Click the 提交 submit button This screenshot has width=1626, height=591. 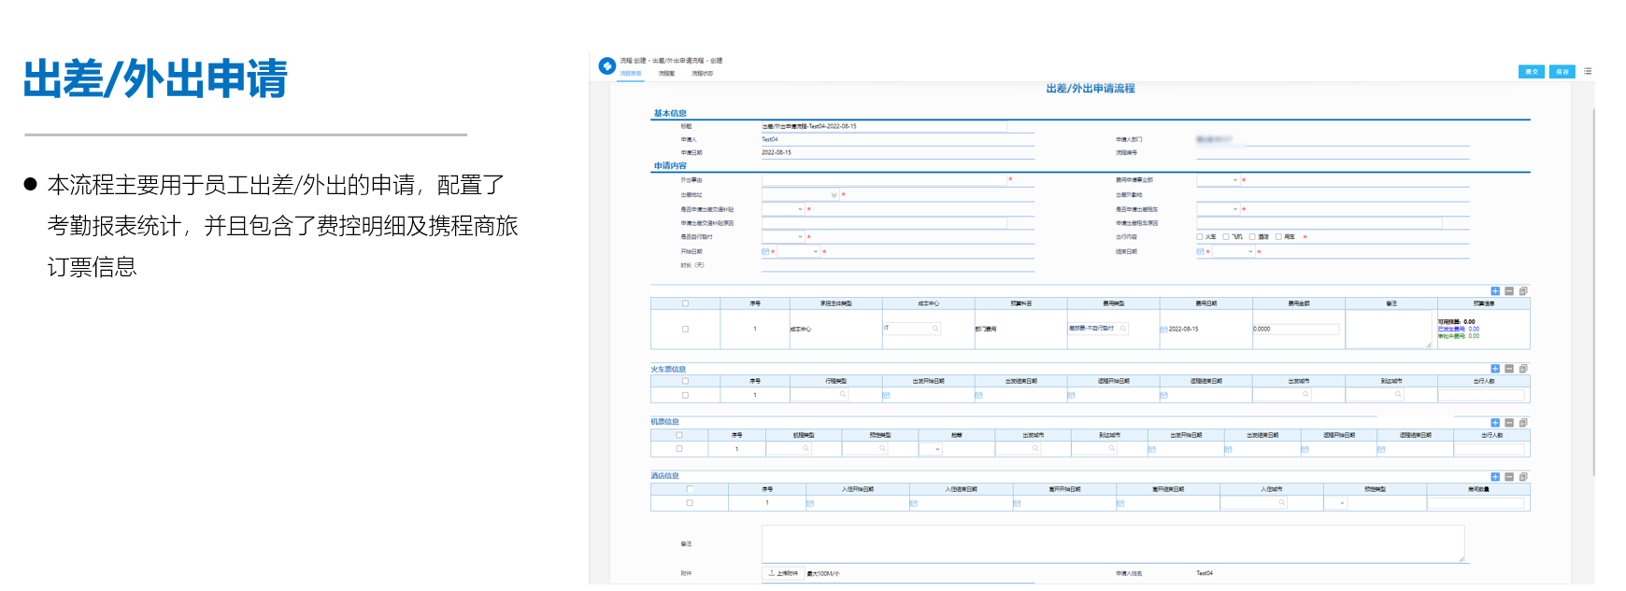click(1532, 72)
